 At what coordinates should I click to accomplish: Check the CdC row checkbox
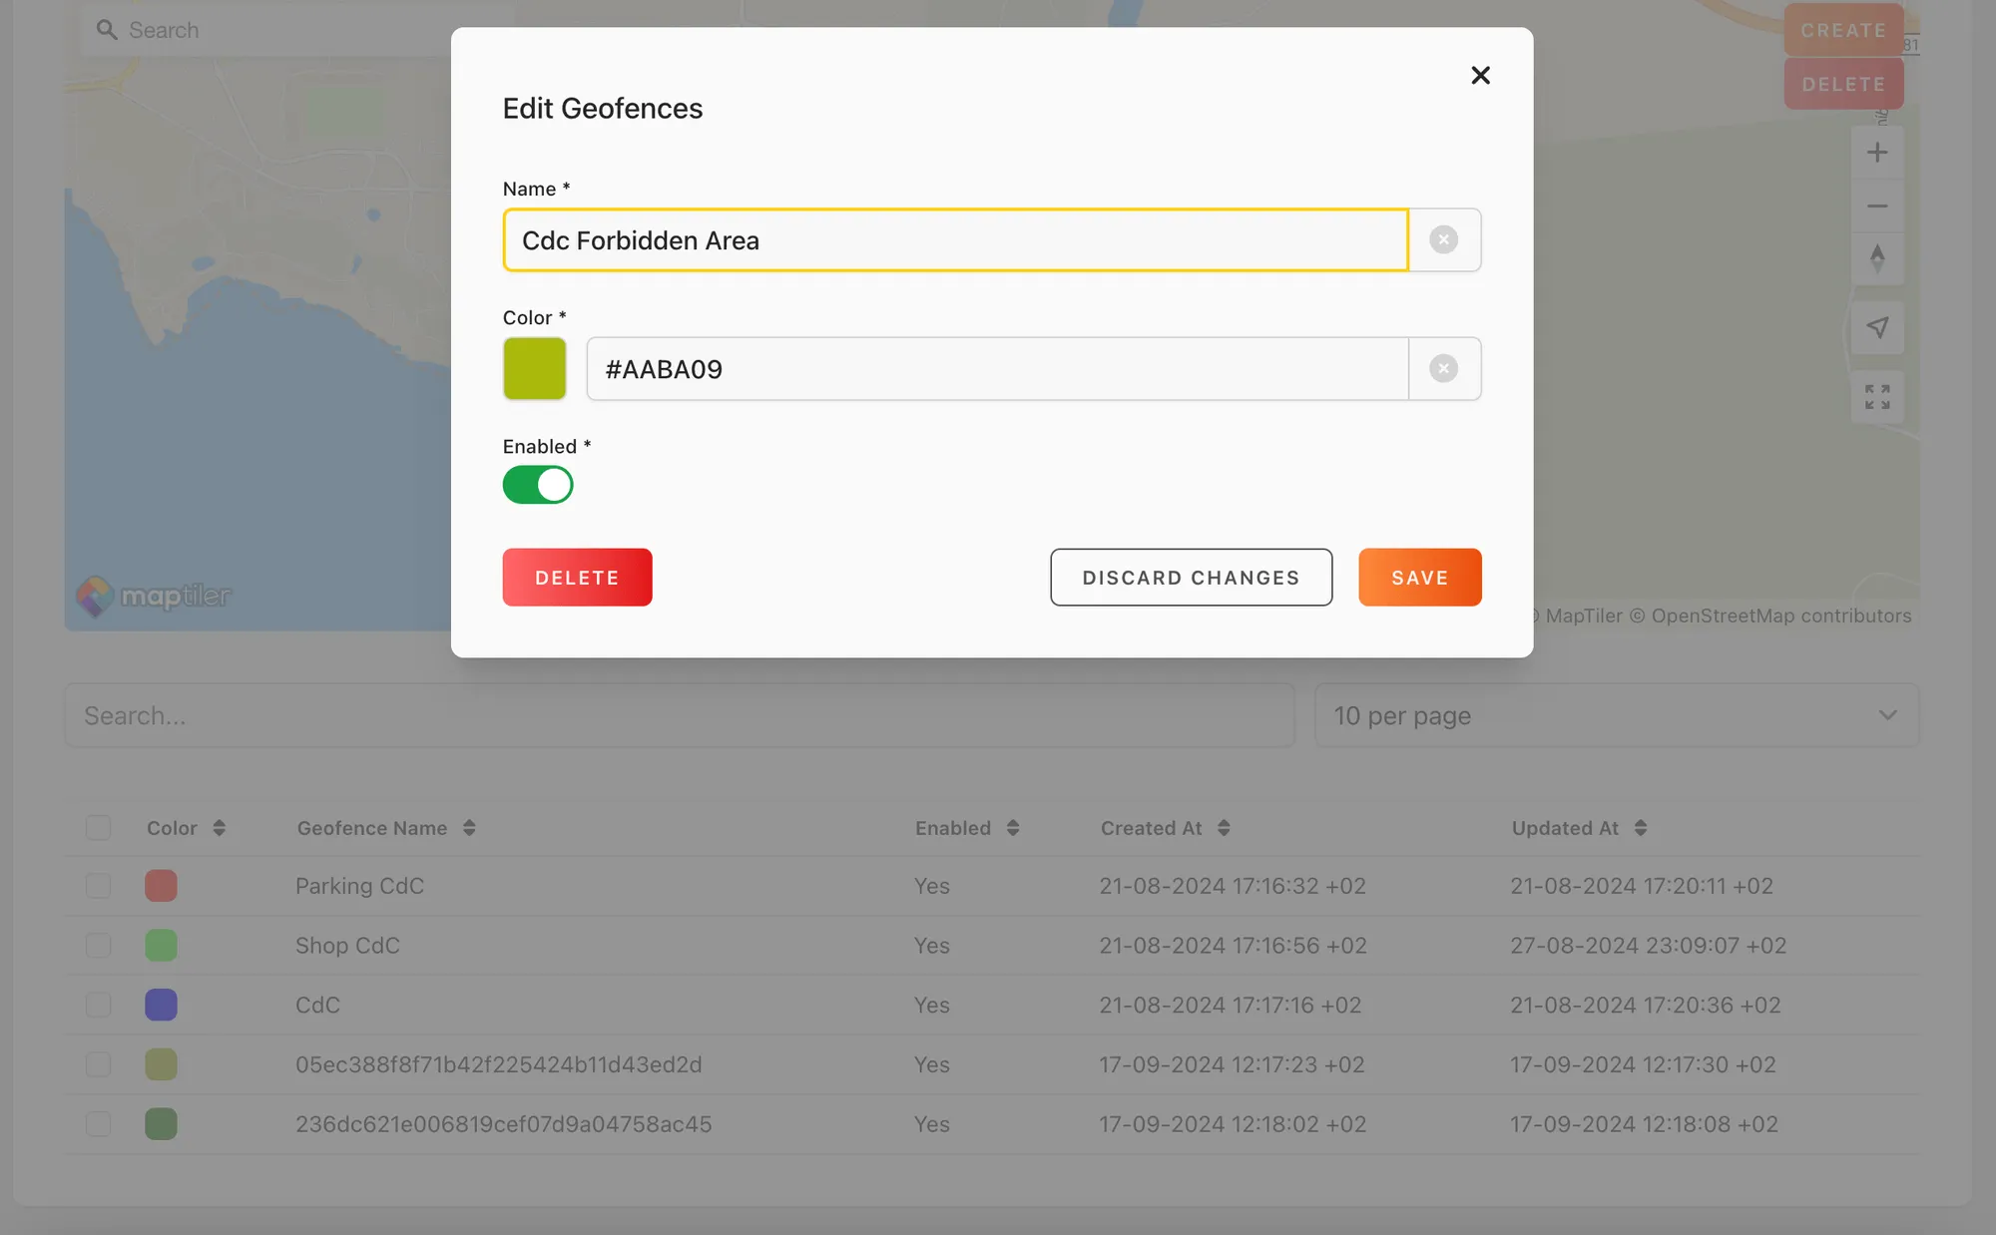(98, 1005)
